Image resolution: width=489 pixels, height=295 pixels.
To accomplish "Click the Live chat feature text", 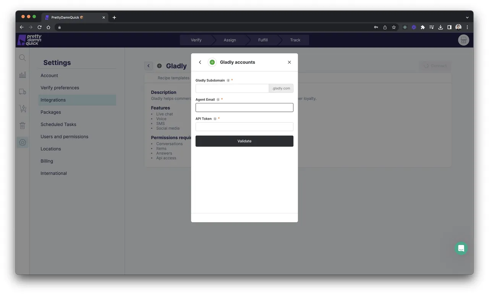I will [165, 114].
